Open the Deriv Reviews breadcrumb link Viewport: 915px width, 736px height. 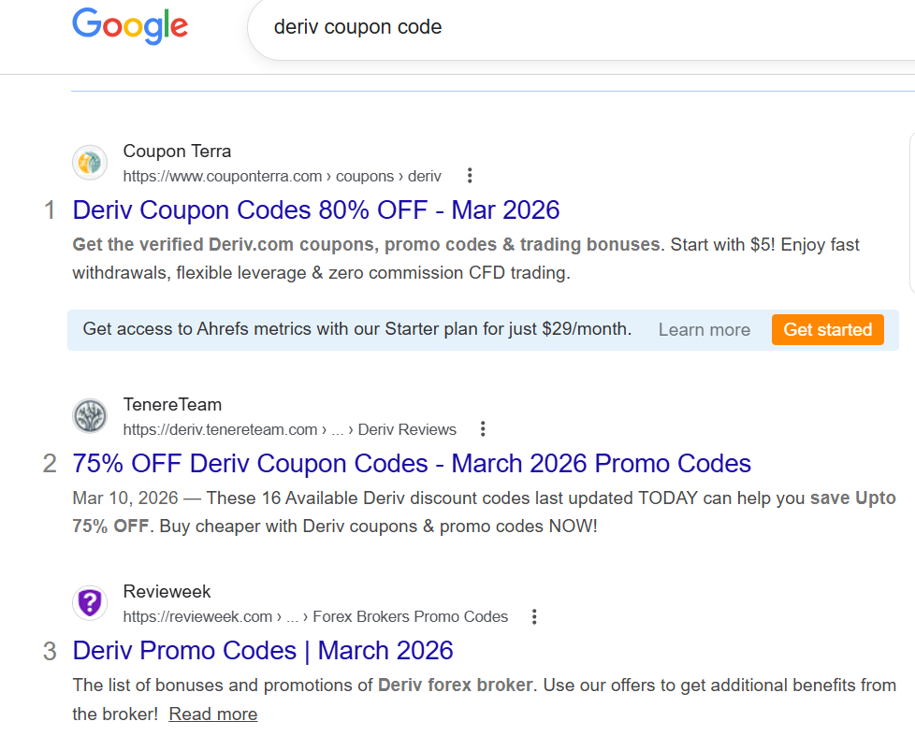coord(409,429)
